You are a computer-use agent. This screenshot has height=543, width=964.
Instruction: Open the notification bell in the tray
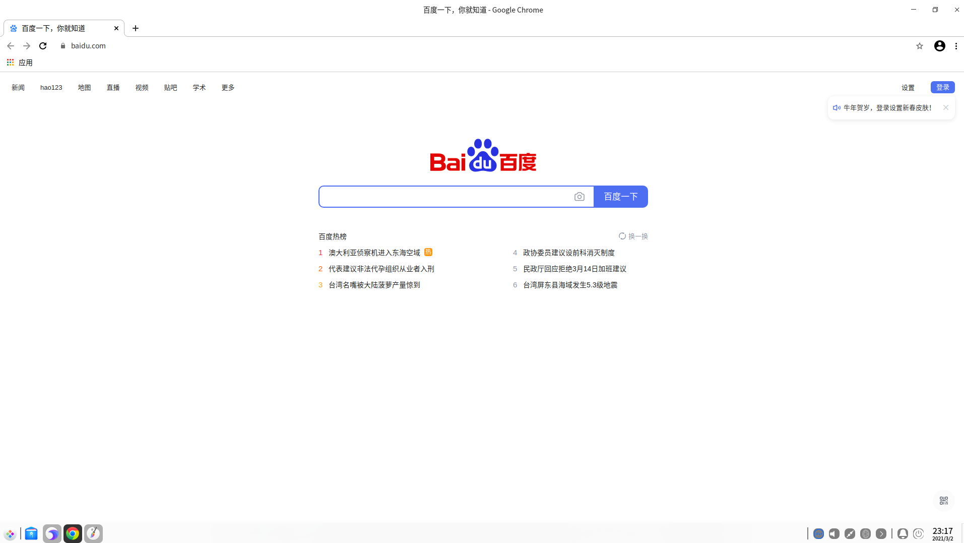[x=903, y=533]
